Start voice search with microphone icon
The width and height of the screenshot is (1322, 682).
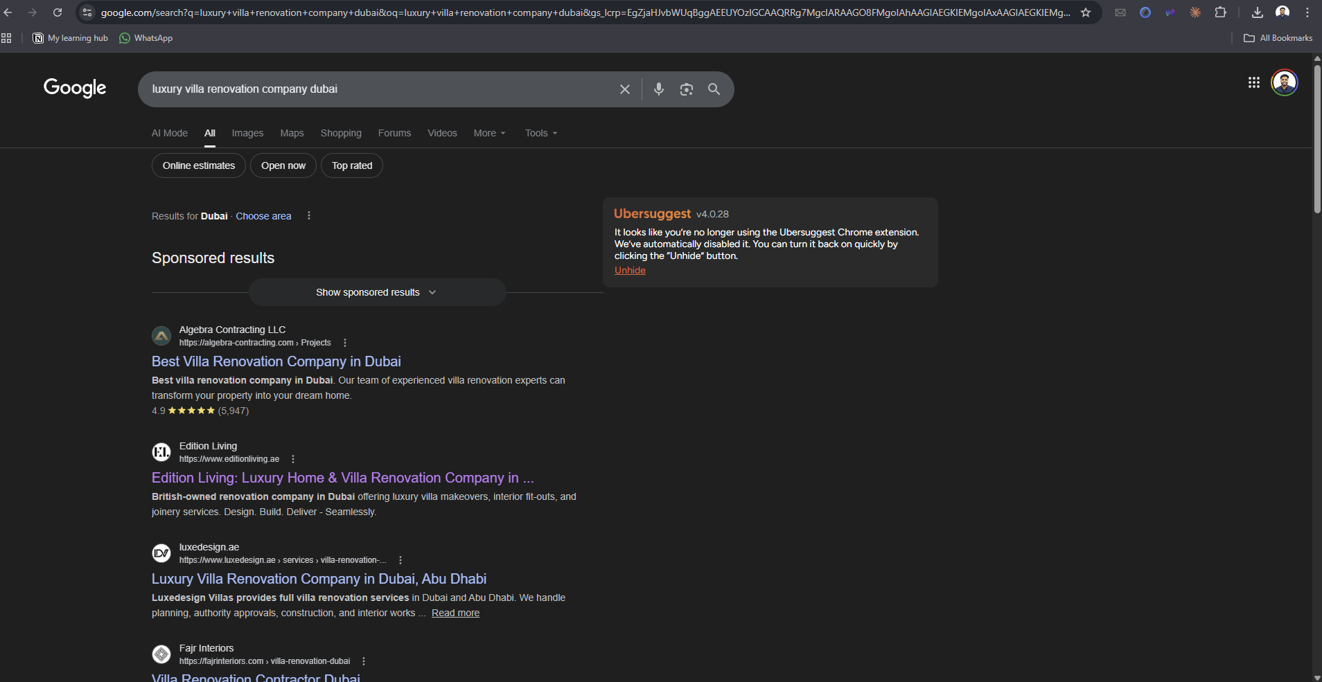(659, 89)
